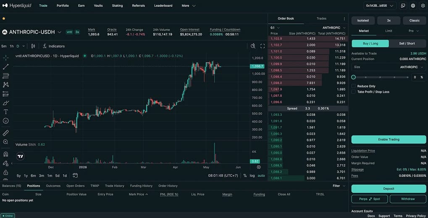Click the 1,098.0 ask price row

tap(308, 83)
